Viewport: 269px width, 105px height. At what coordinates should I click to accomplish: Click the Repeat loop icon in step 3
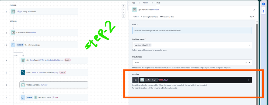[13, 45]
